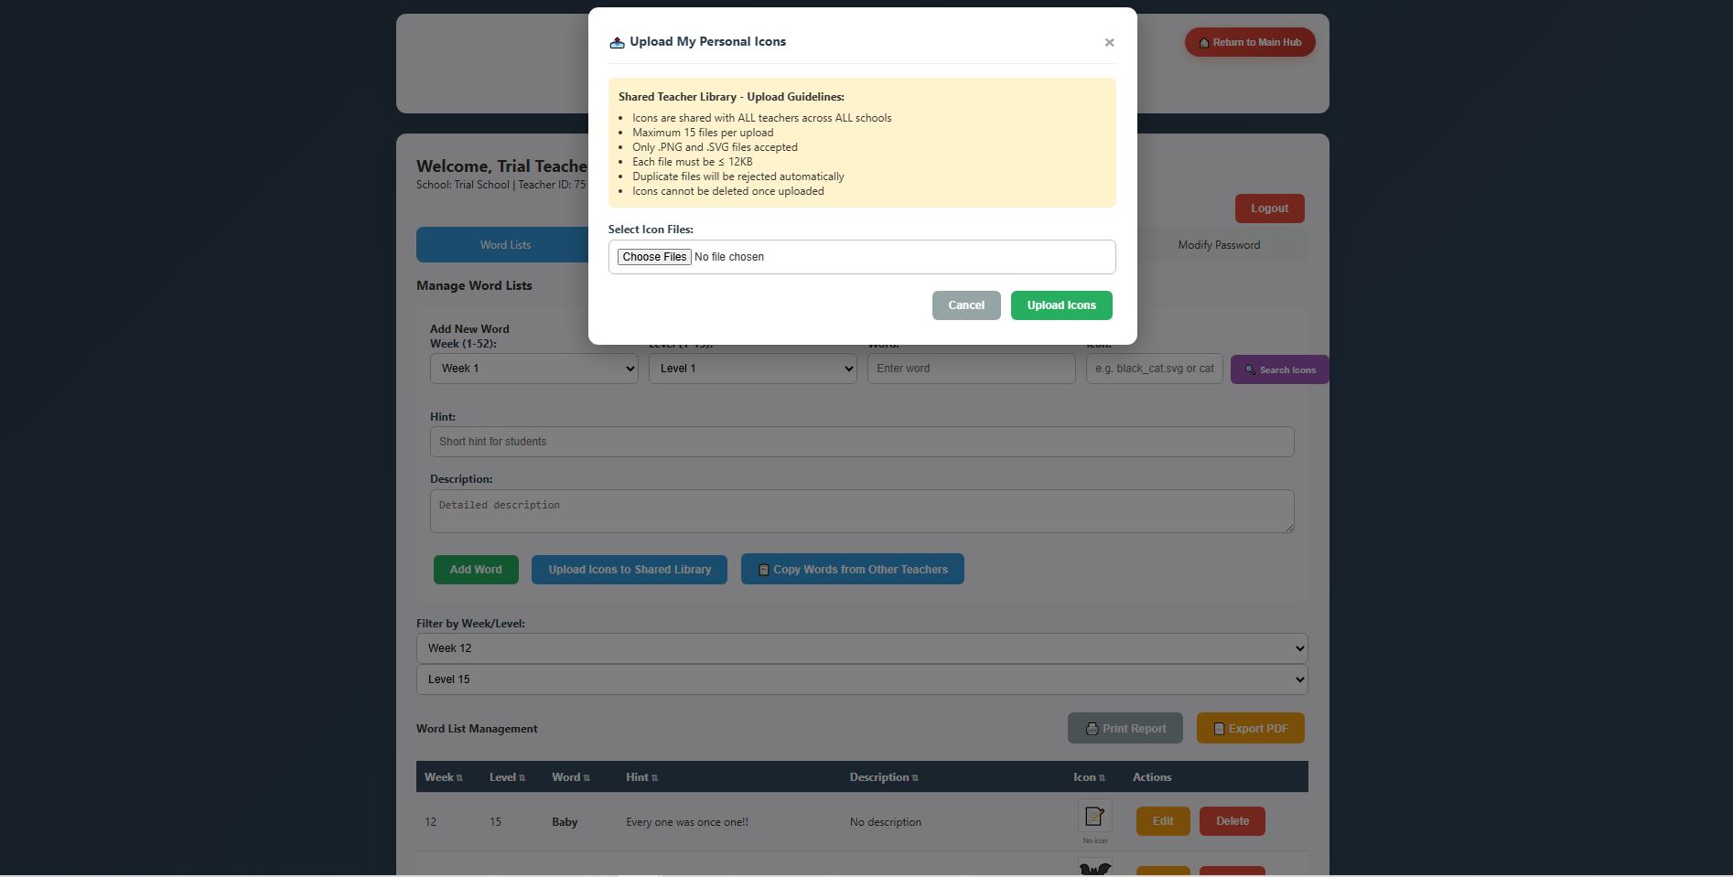Click the Word column sort icon
Viewport: 1733px width, 877px height.
point(587,778)
